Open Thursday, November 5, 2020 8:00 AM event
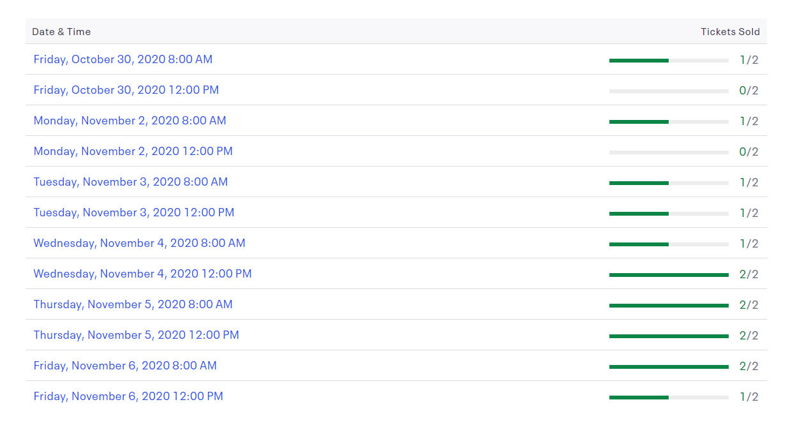Image resolution: width=804 pixels, height=439 pixels. click(133, 304)
